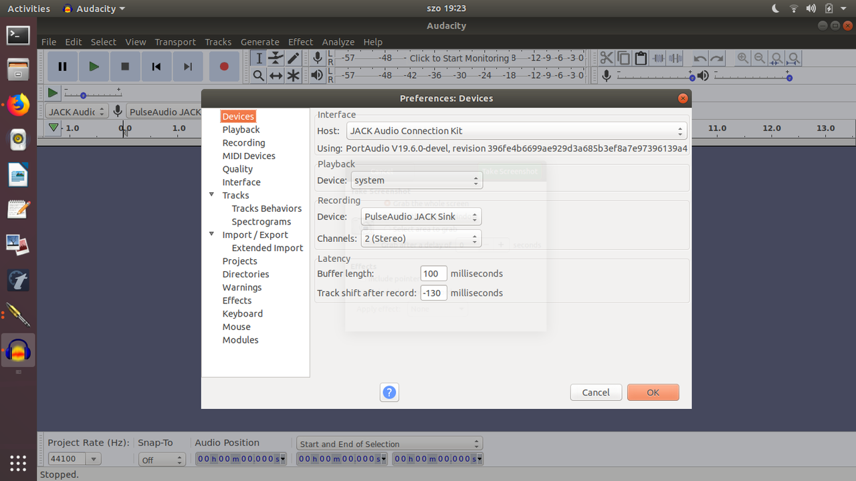Screen dimensions: 856x481
Task: Select the Envelope tool
Action: pos(276,58)
